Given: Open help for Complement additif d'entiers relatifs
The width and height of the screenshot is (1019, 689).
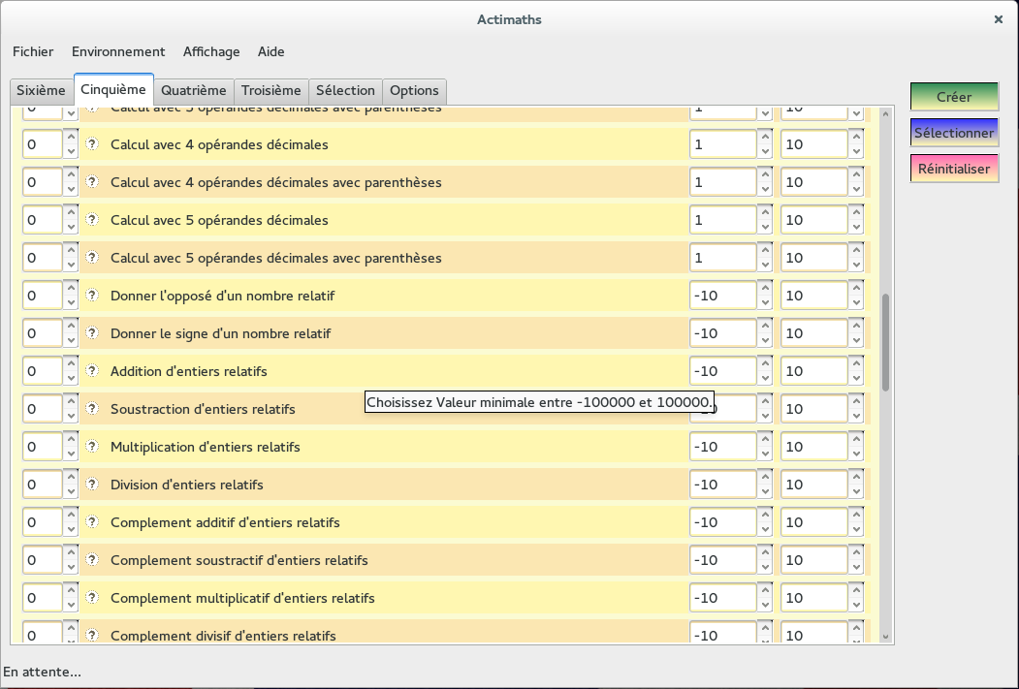Looking at the screenshot, I should coord(93,522).
